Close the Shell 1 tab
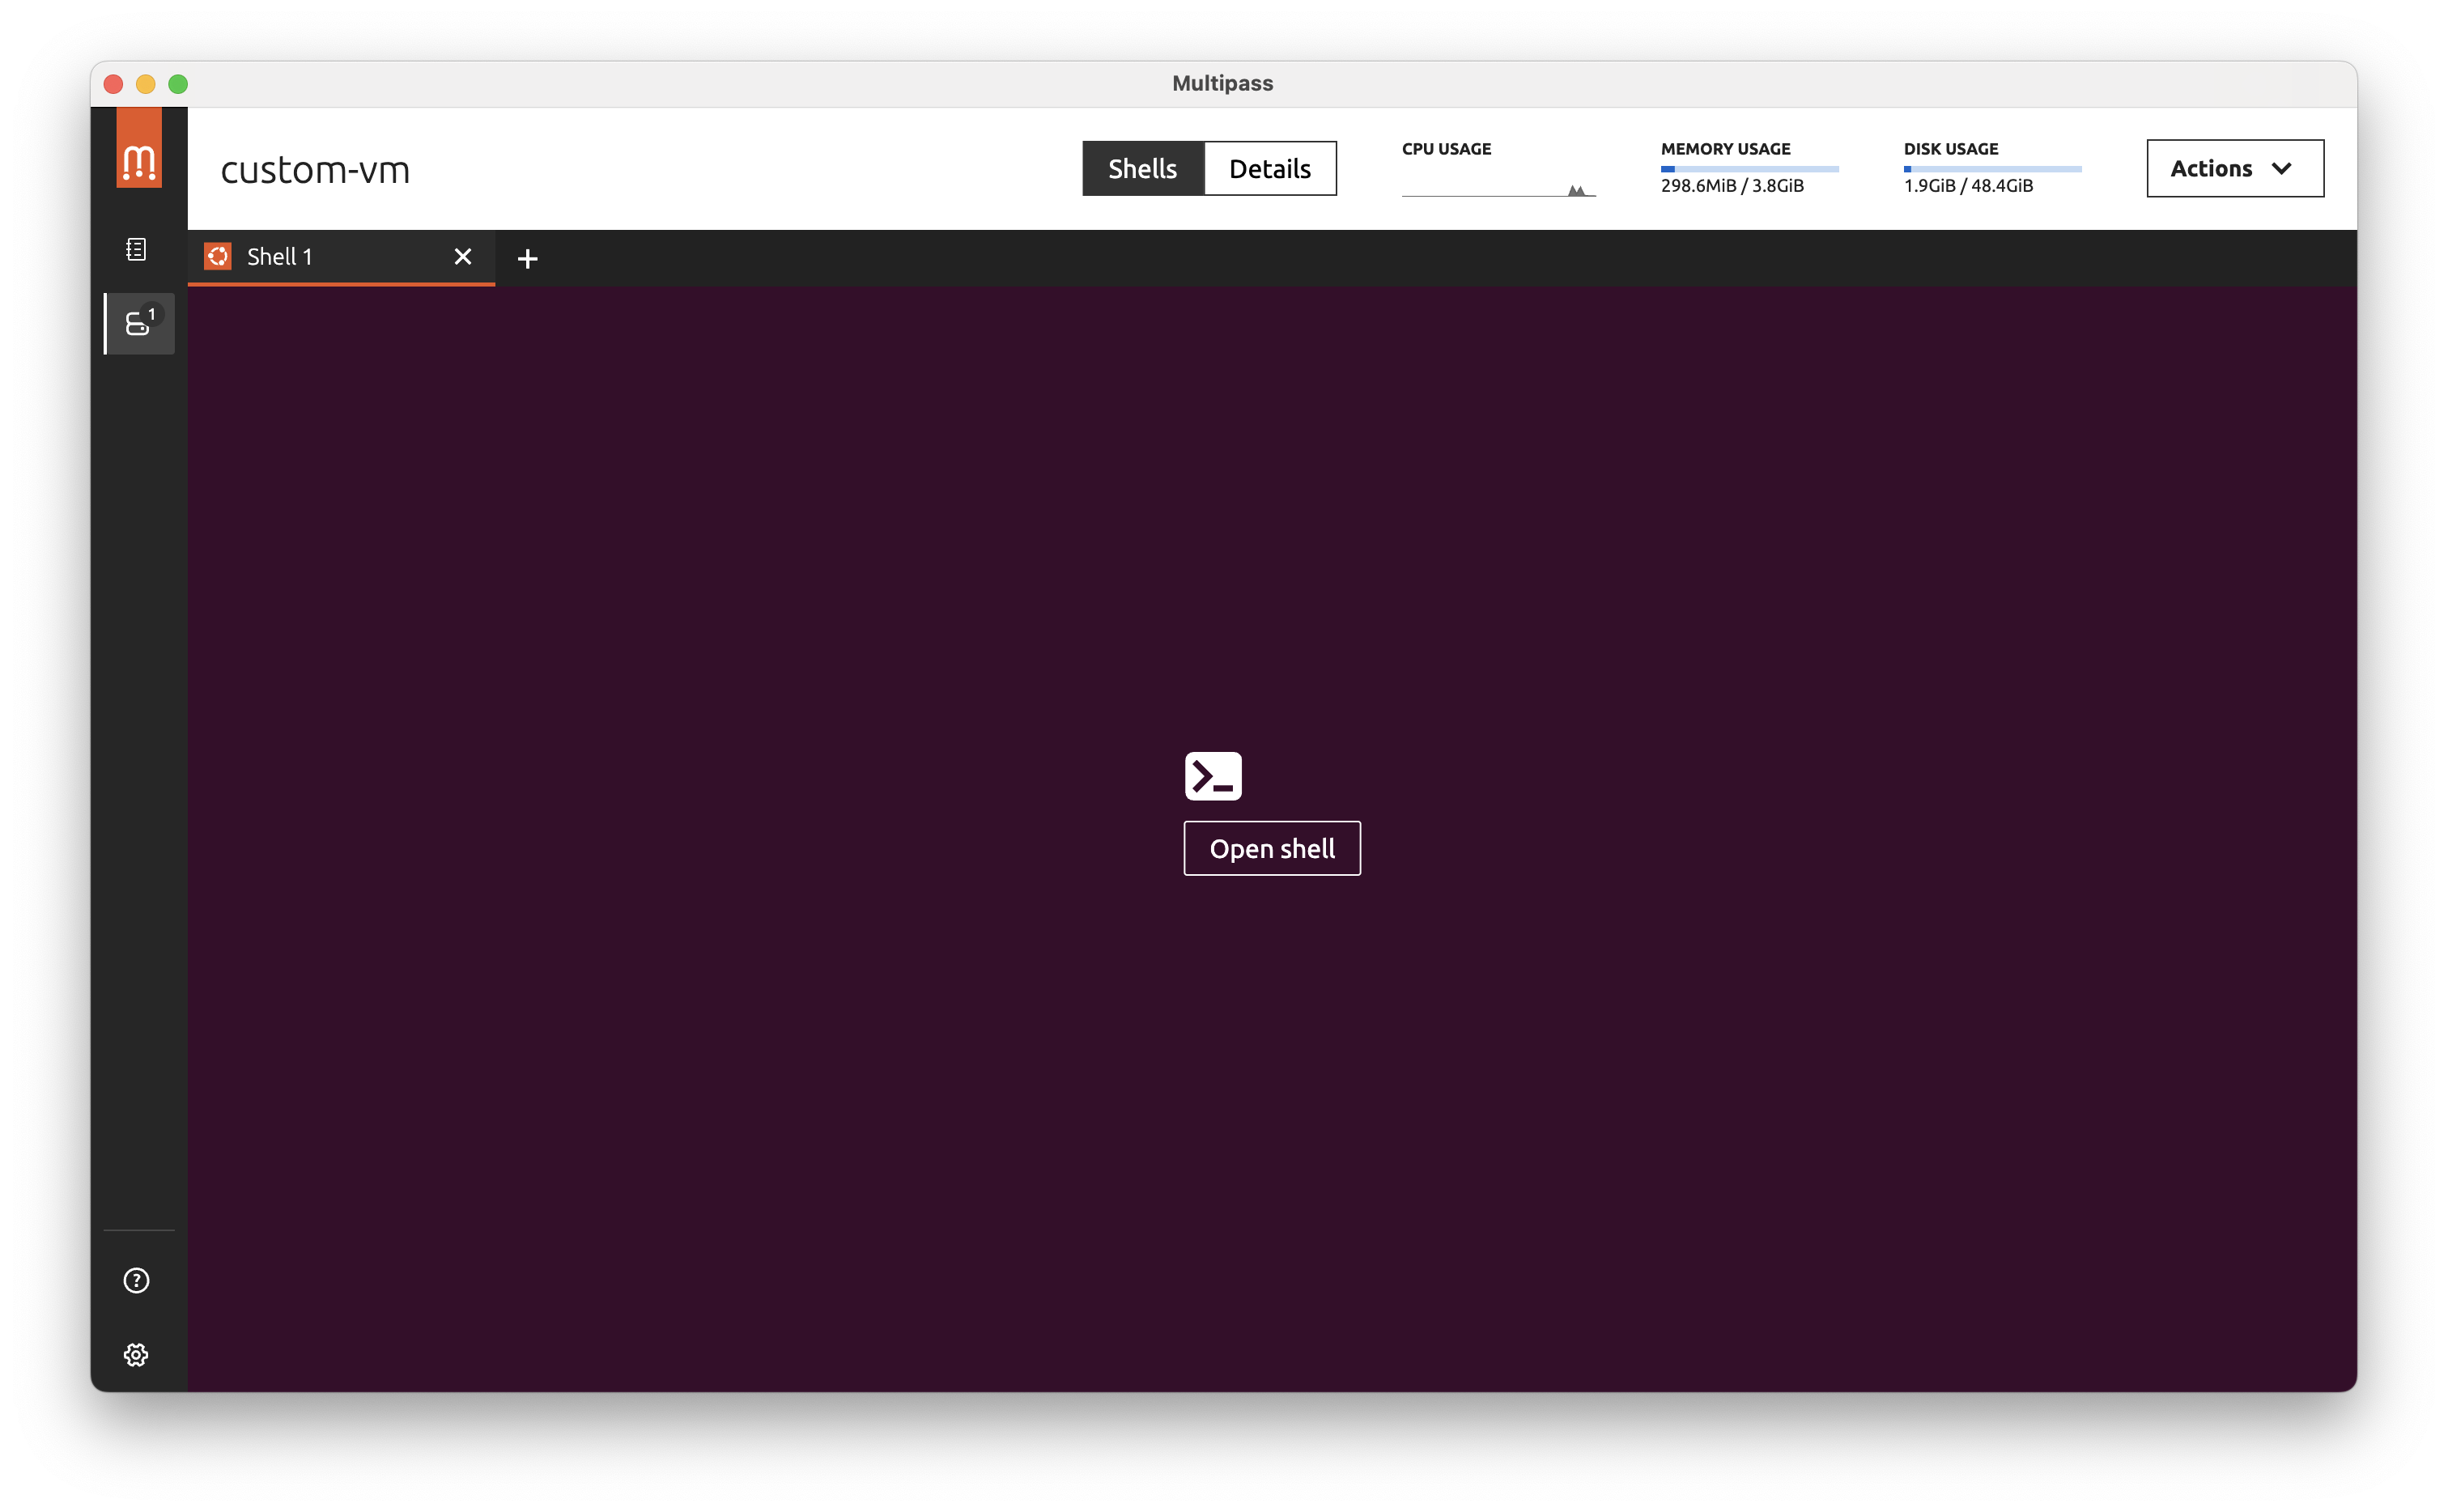The image size is (2448, 1512). pos(463,257)
